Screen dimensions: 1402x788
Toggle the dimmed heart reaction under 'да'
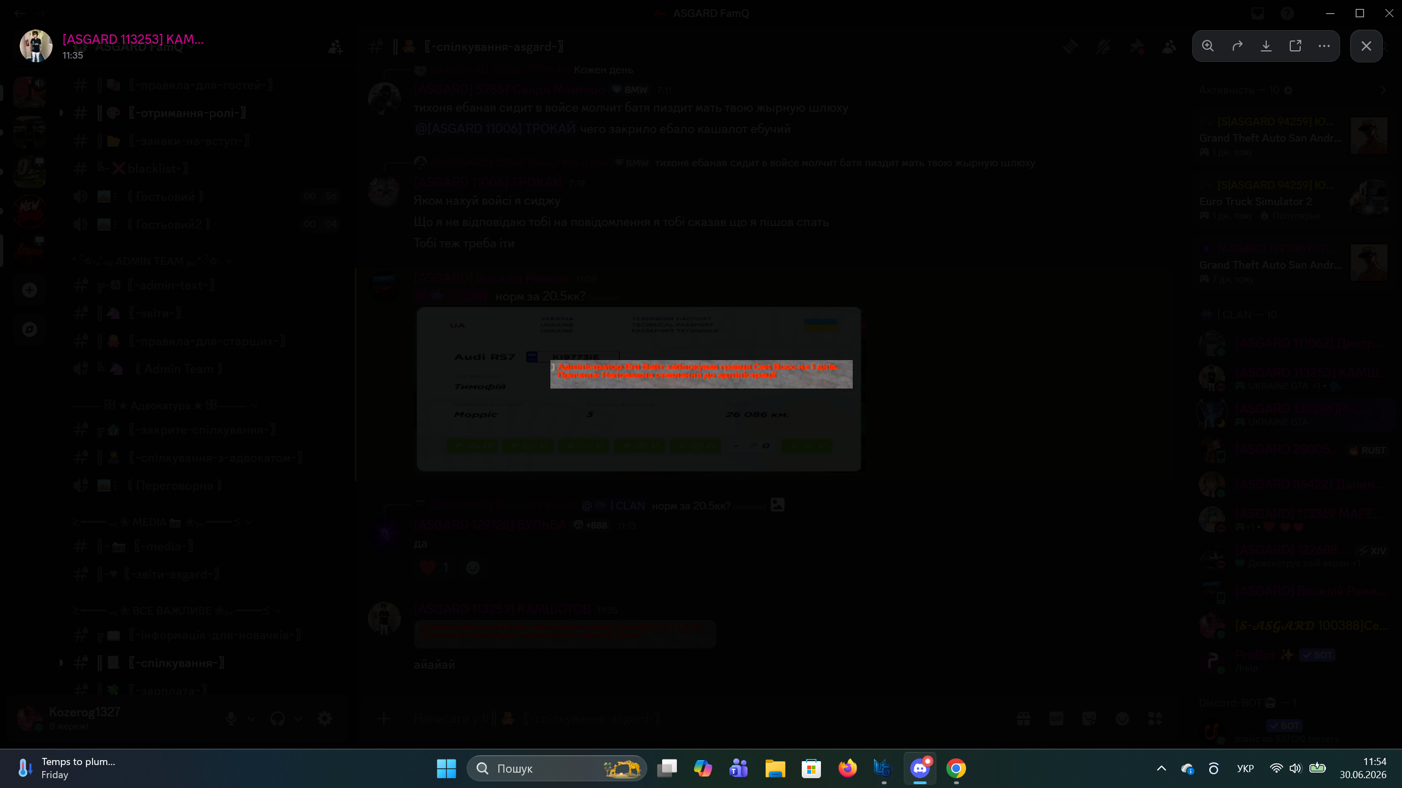[x=435, y=567]
